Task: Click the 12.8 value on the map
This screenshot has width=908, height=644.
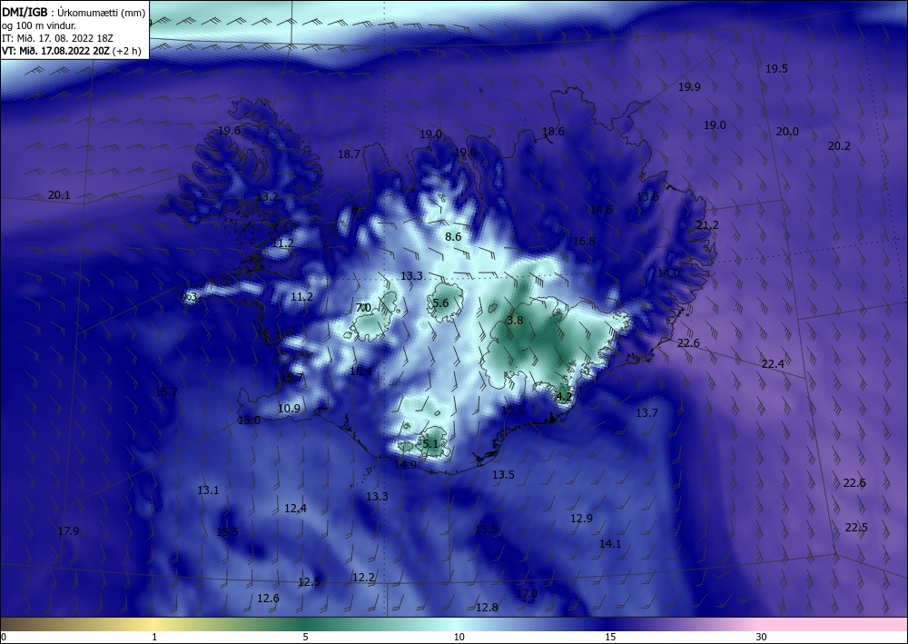Action: (x=487, y=608)
